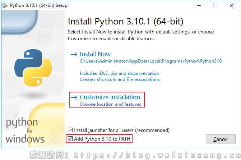Click 'Choose location and features' subtitle

coord(110,104)
